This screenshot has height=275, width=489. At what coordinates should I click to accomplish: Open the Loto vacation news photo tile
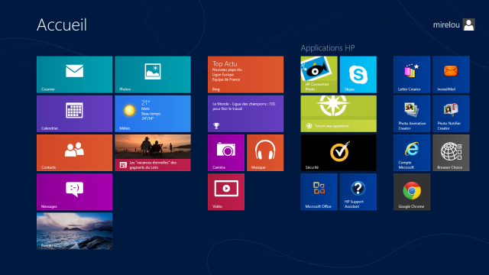153,153
